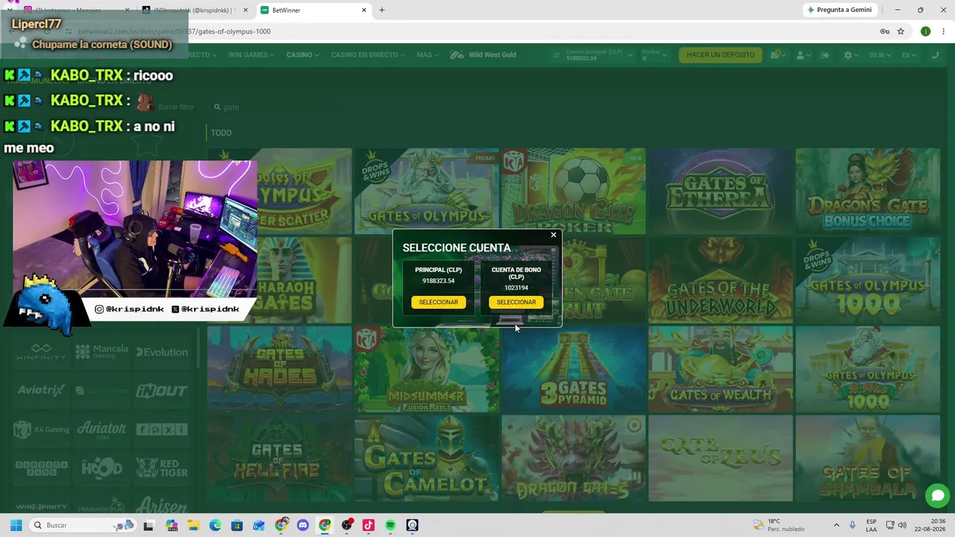955x537 pixels.
Task: Bookmark this page with the star
Action: [901, 31]
